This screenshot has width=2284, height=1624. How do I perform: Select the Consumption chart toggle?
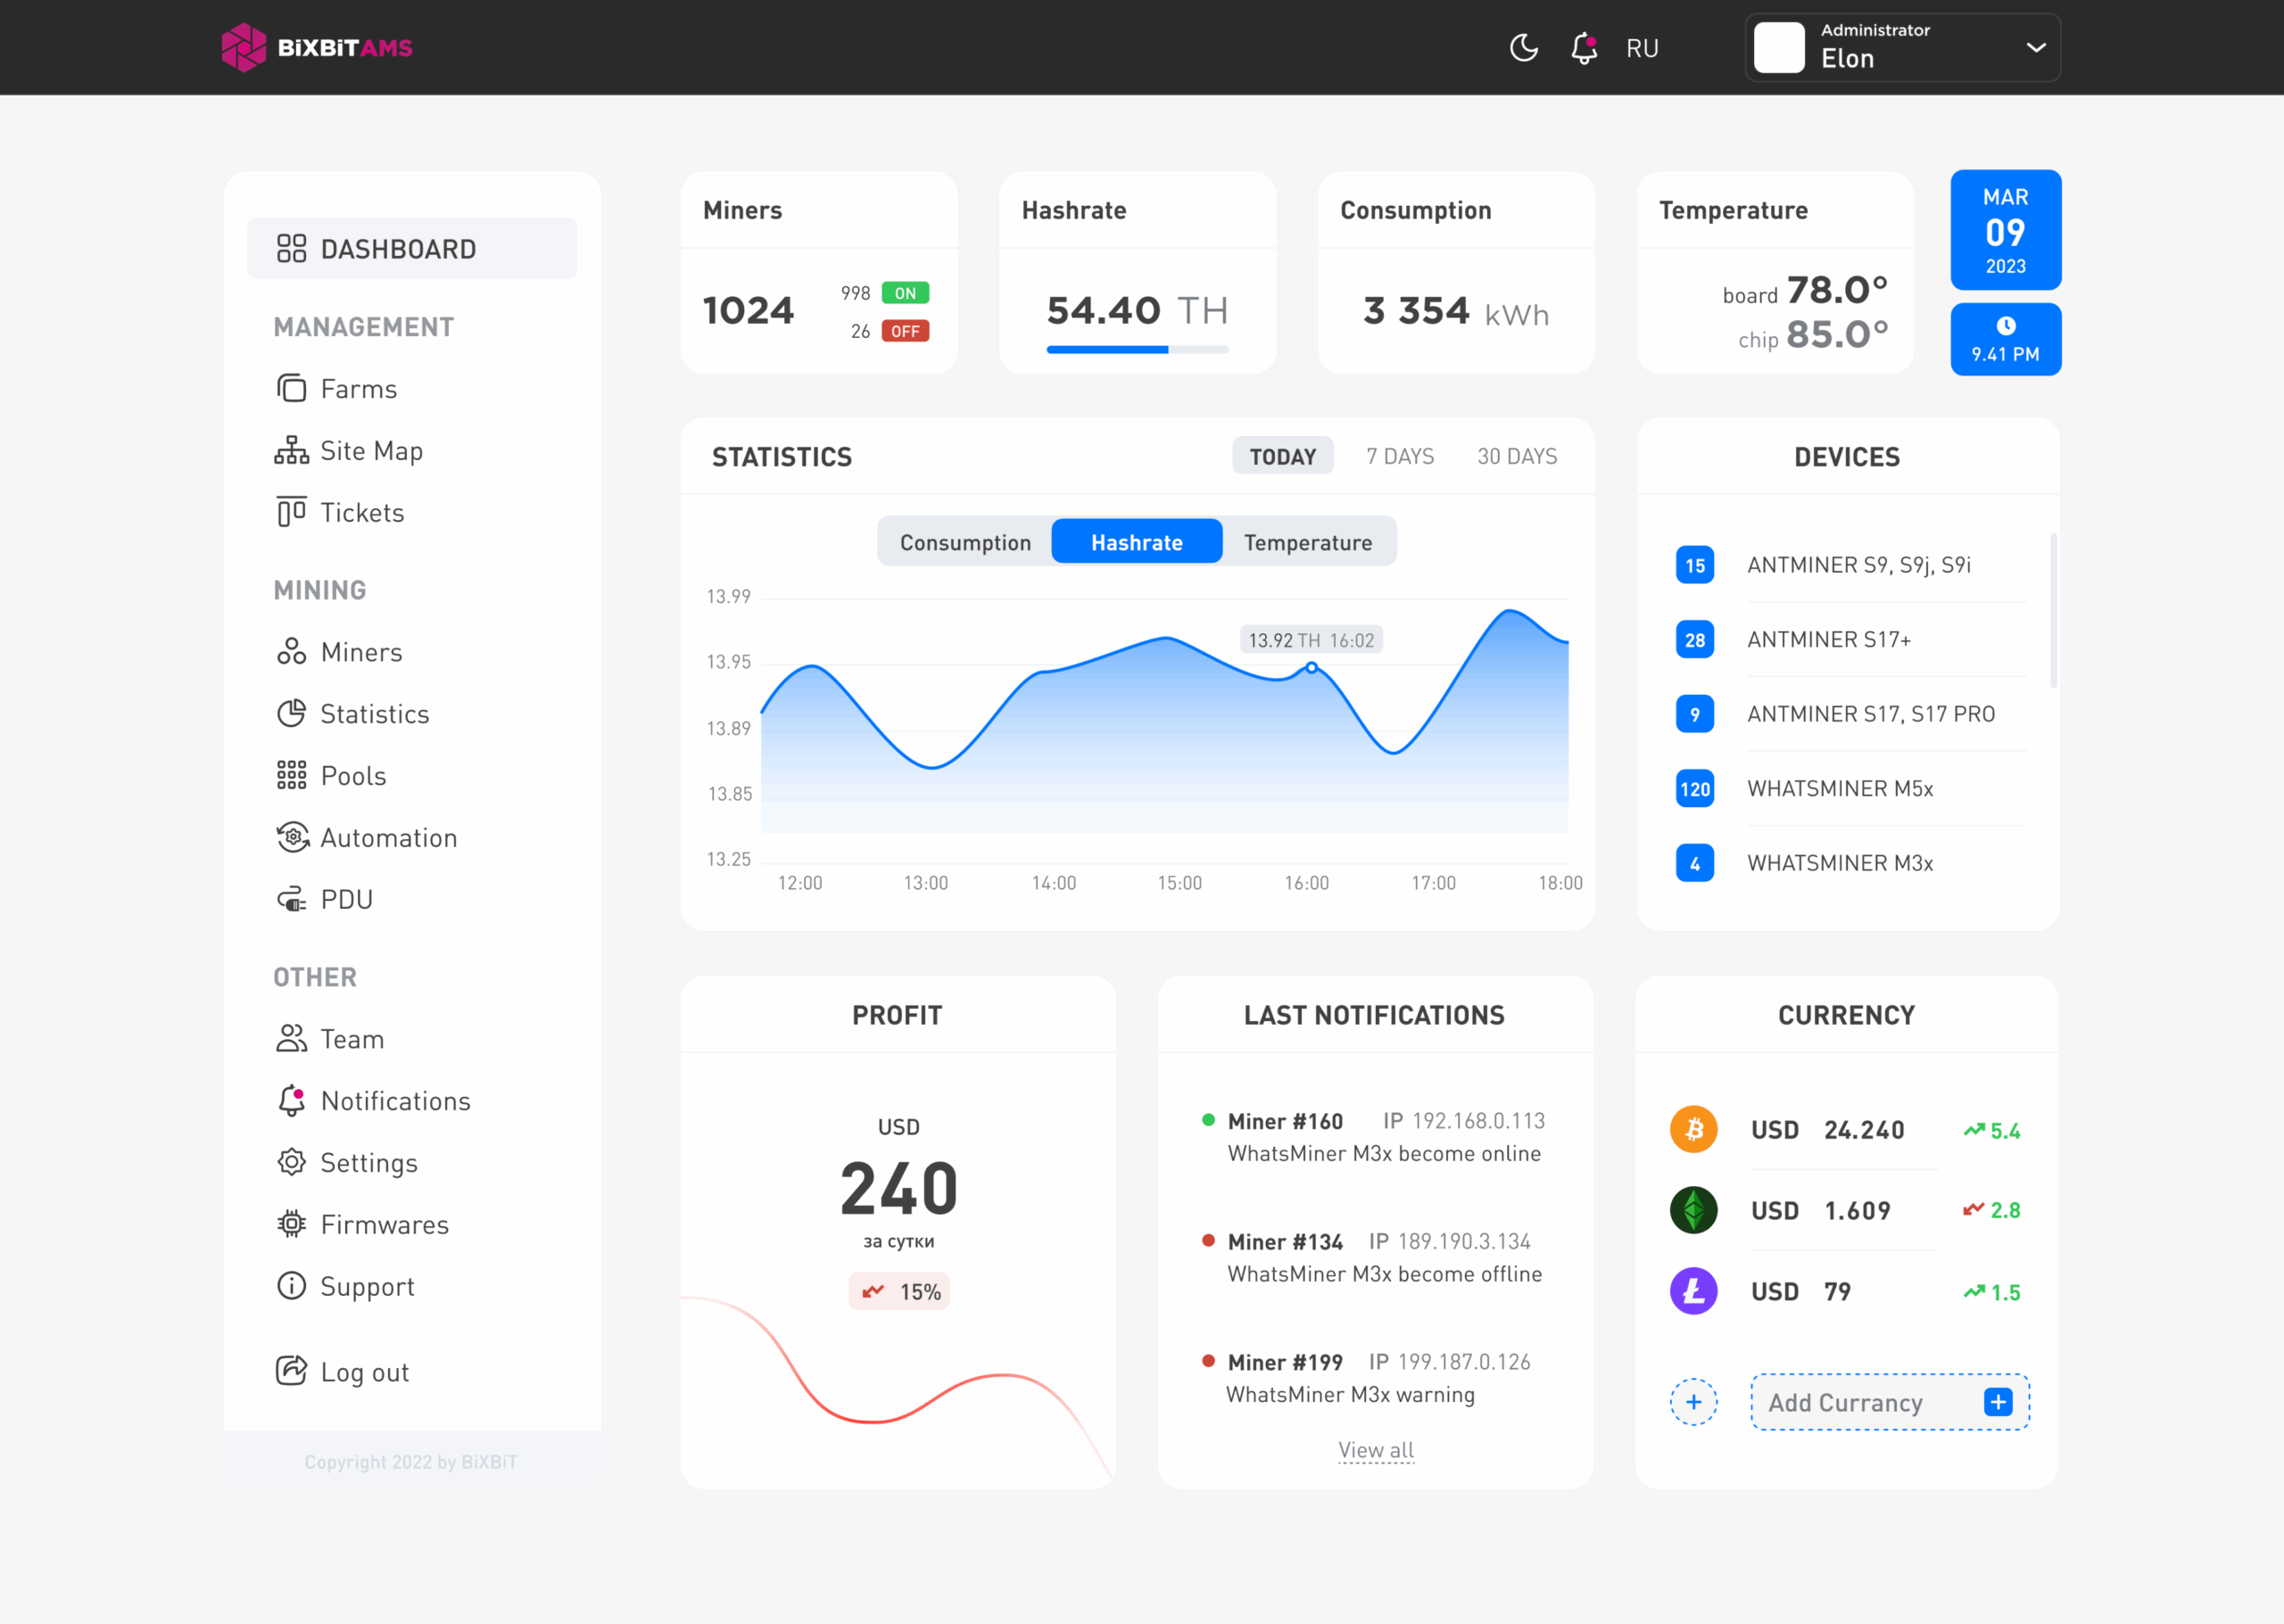(964, 542)
